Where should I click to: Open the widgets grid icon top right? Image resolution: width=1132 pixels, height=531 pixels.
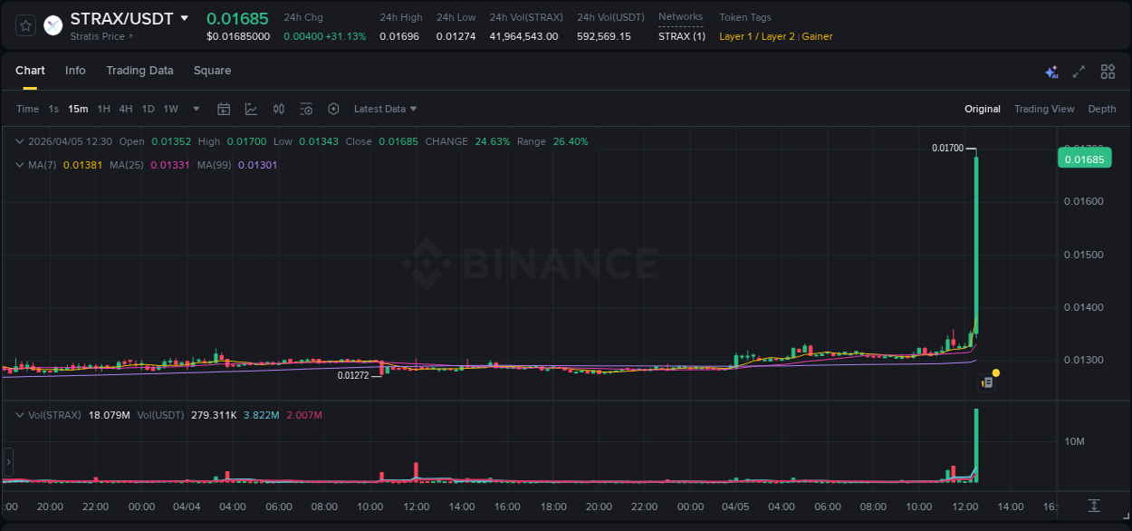point(1107,70)
